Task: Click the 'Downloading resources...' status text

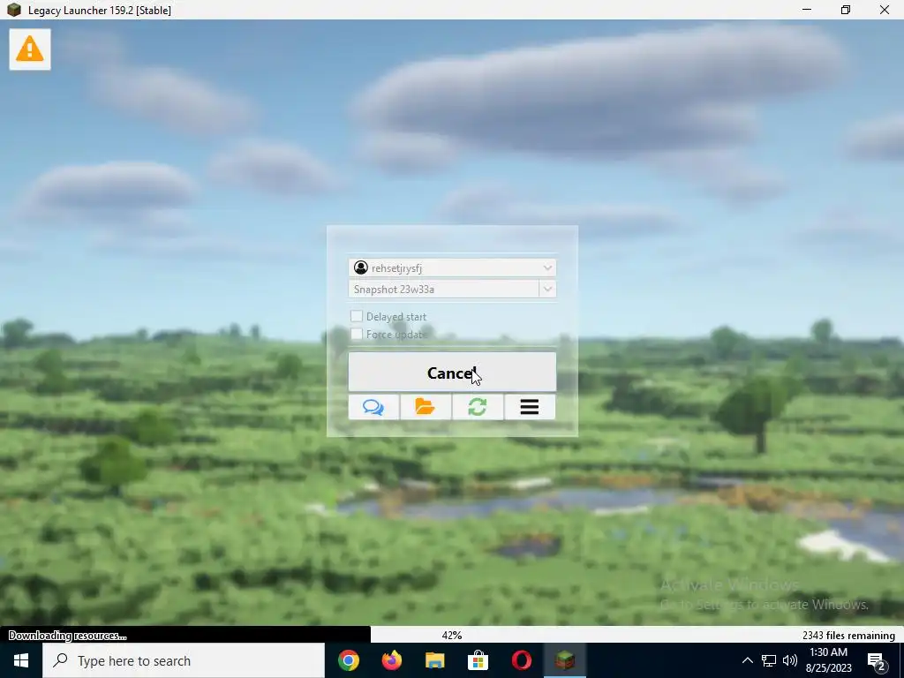Action: pyautogui.click(x=67, y=636)
